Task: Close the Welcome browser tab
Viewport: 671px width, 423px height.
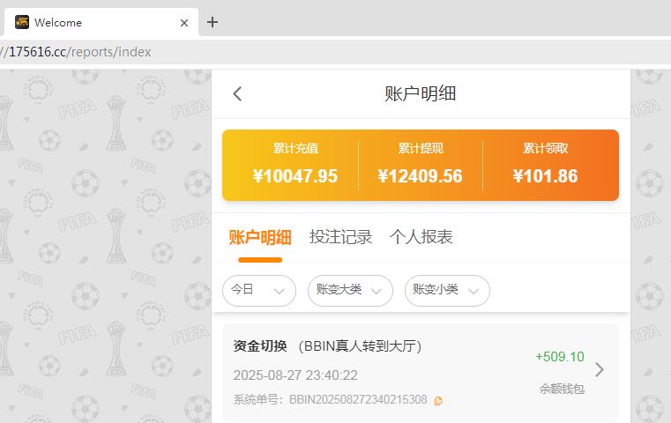Action: (x=184, y=23)
